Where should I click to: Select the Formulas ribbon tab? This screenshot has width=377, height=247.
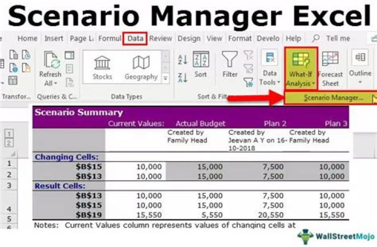109,38
